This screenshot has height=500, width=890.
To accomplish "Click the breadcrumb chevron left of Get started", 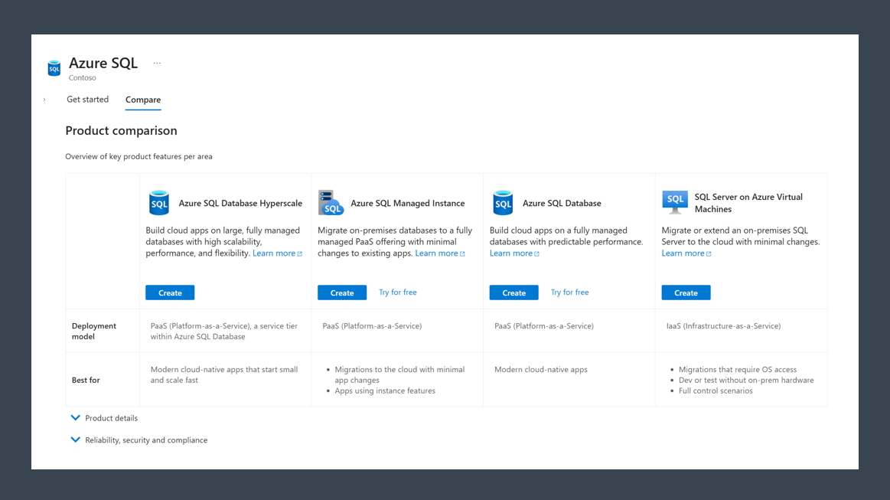I will (x=44, y=100).
